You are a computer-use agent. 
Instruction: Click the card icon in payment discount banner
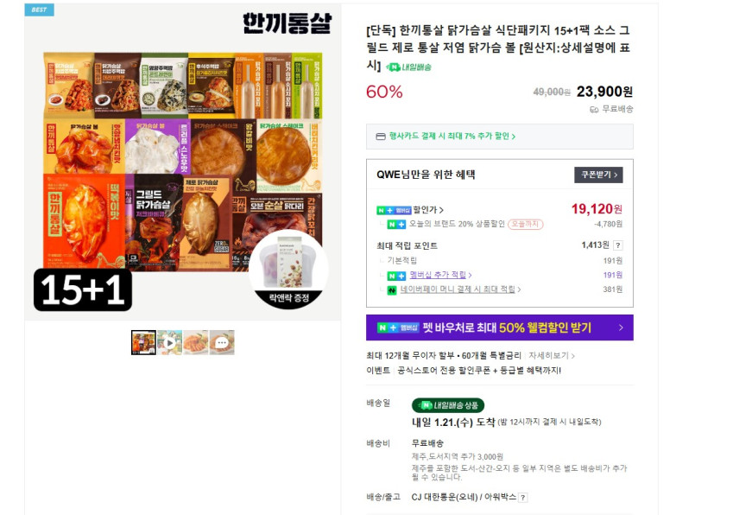tap(381, 137)
